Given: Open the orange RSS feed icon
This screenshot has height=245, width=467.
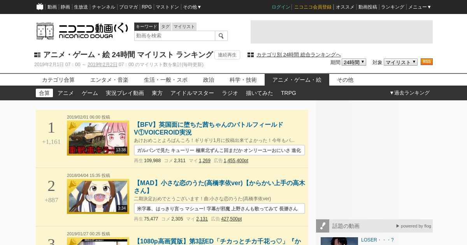Looking at the screenshot, I should 427,62.
